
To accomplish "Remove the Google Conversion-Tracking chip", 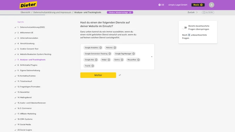I will tap(110, 54).
